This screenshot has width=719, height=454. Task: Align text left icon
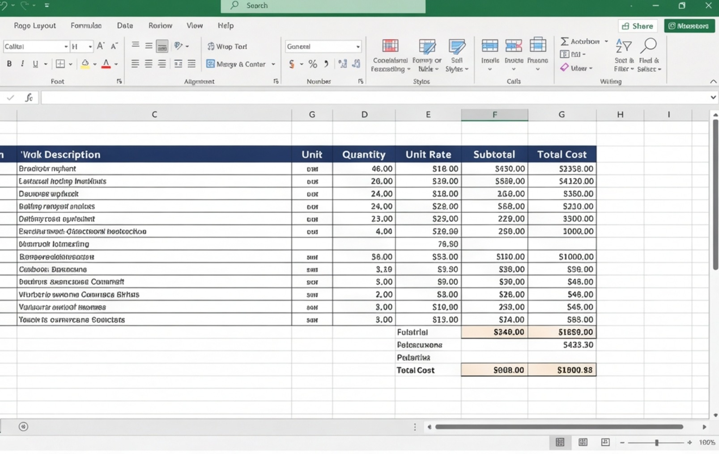pyautogui.click(x=135, y=64)
